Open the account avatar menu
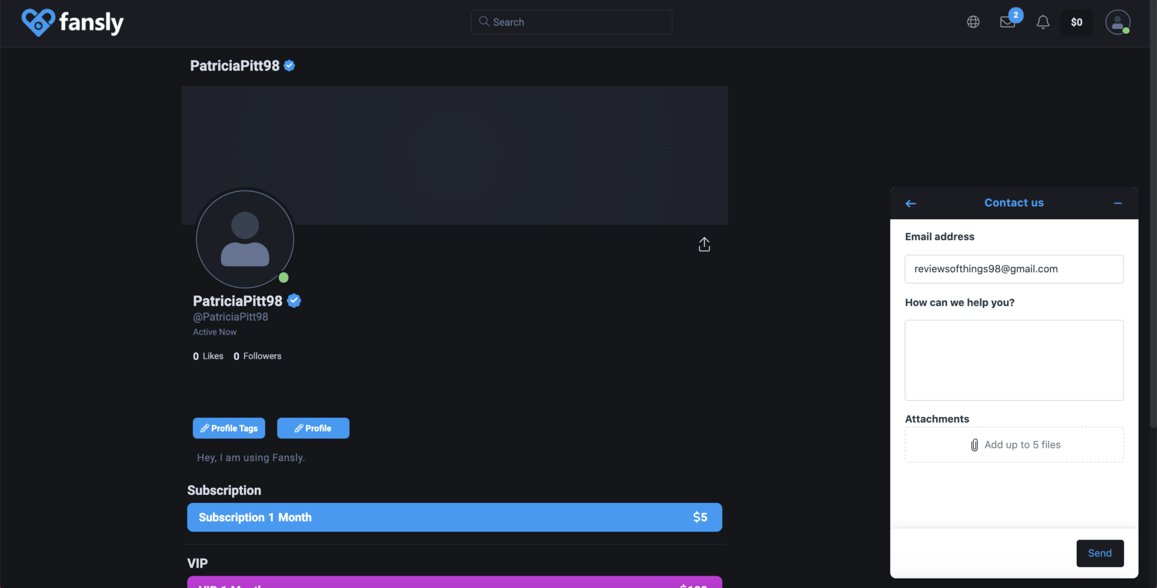1157x588 pixels. [1117, 22]
